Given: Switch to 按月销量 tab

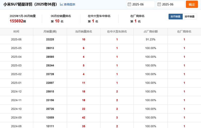Looking at the screenshot, I should pos(175,17).
